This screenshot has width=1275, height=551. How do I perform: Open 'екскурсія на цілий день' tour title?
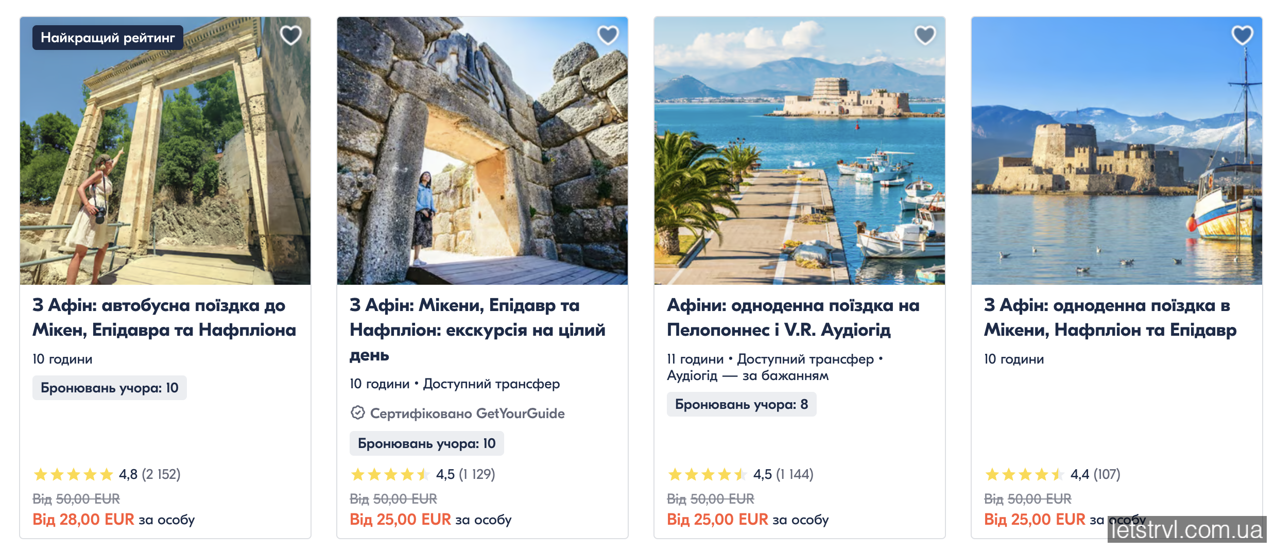point(477,330)
